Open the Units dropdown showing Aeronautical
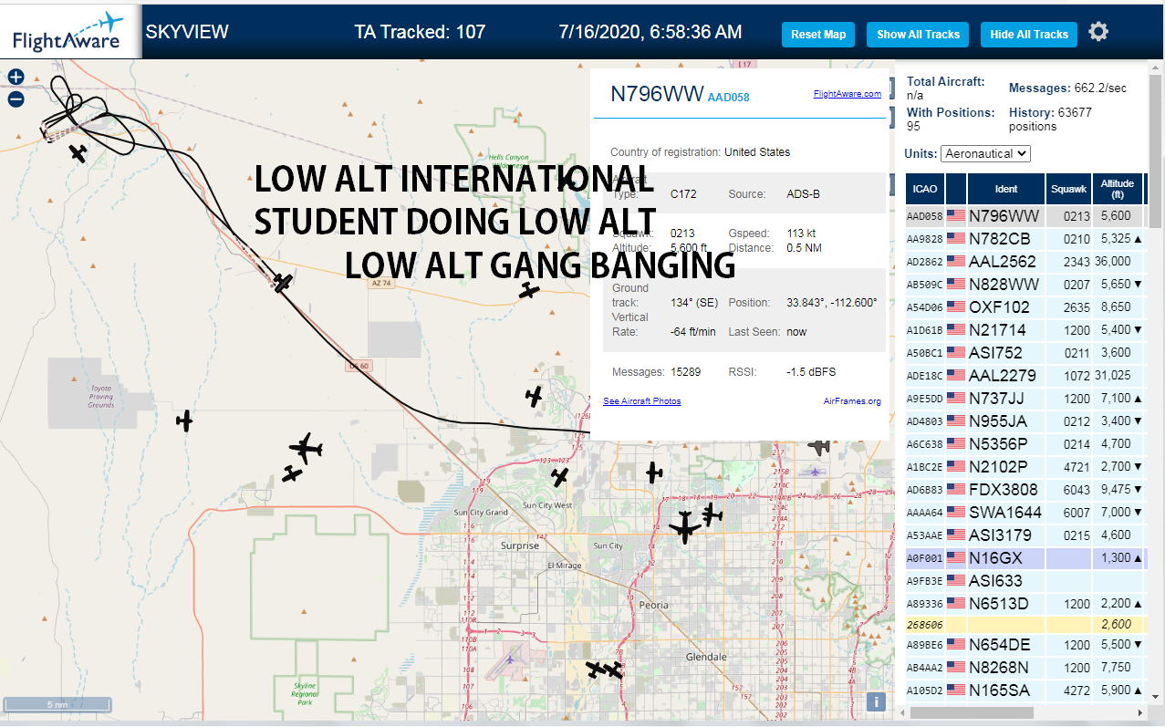 click(985, 153)
